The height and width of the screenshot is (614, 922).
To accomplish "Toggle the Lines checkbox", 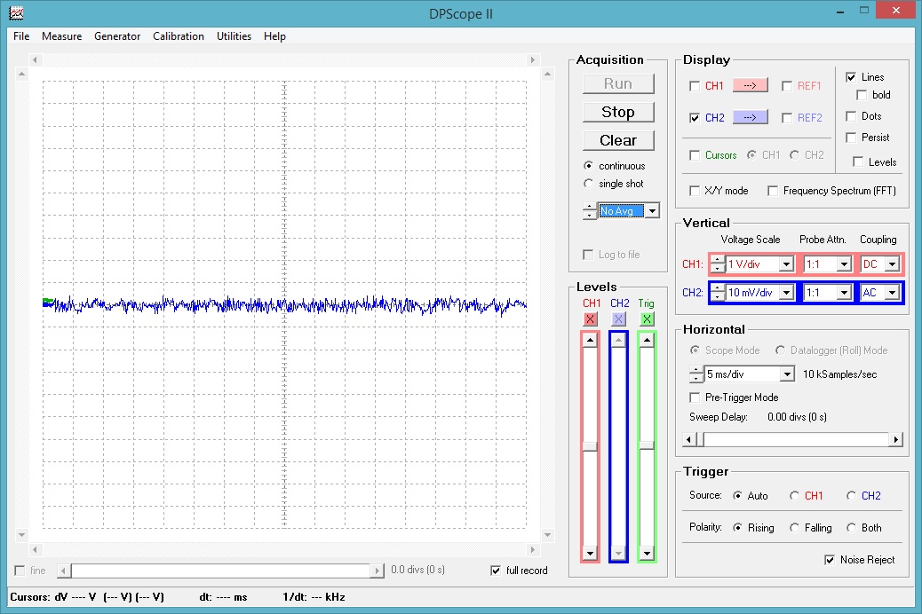I will click(x=851, y=77).
